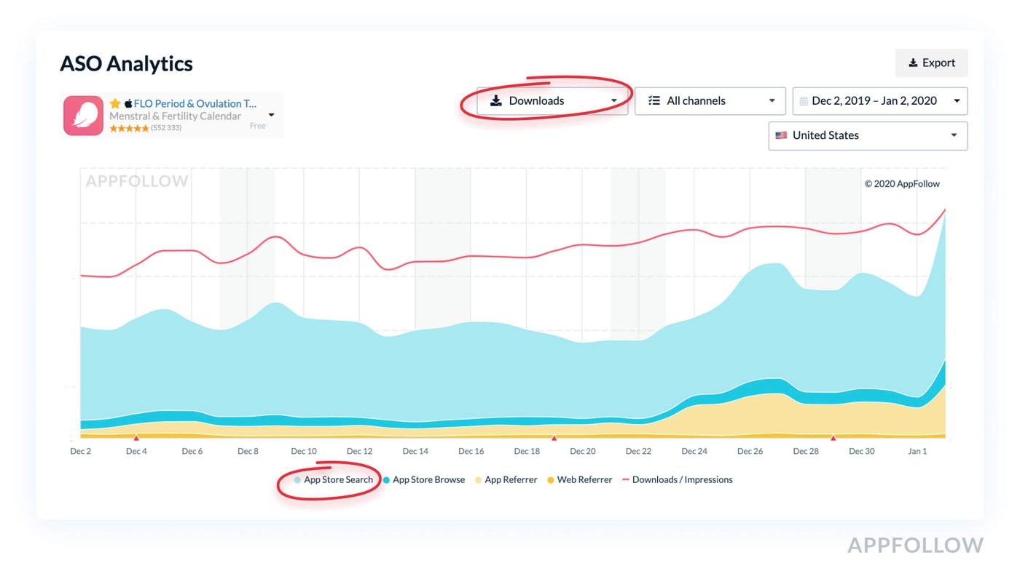This screenshot has width=1020, height=571.
Task: Toggle App Store Browse series in legend
Action: point(428,480)
